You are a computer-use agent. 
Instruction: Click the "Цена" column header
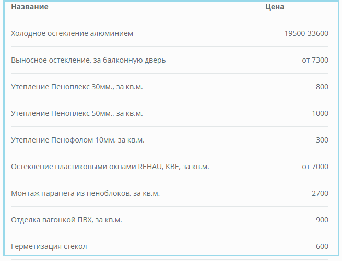point(275,7)
